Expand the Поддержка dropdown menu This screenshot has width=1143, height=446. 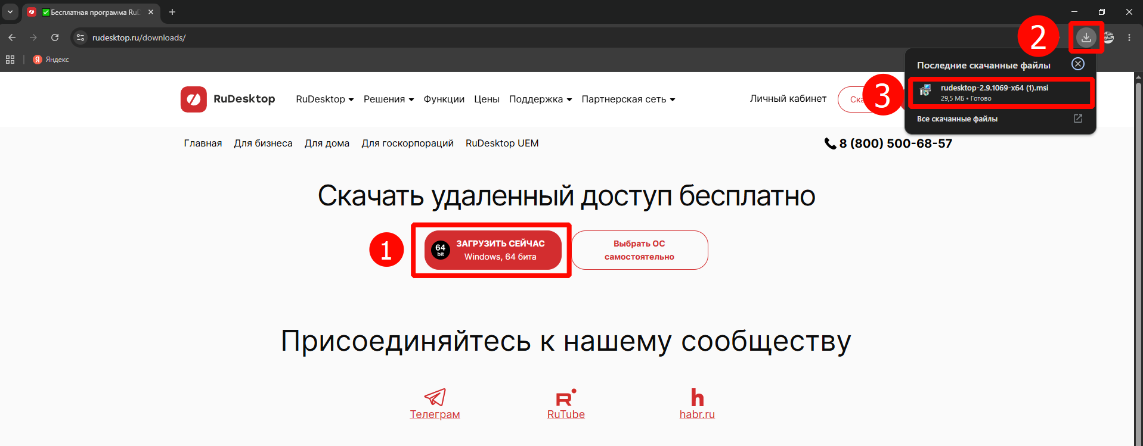[x=541, y=99]
